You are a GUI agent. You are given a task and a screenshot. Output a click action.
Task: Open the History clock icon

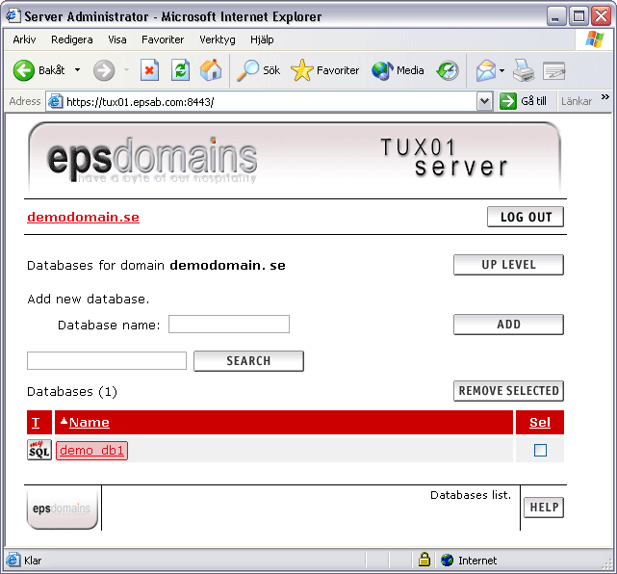[448, 70]
